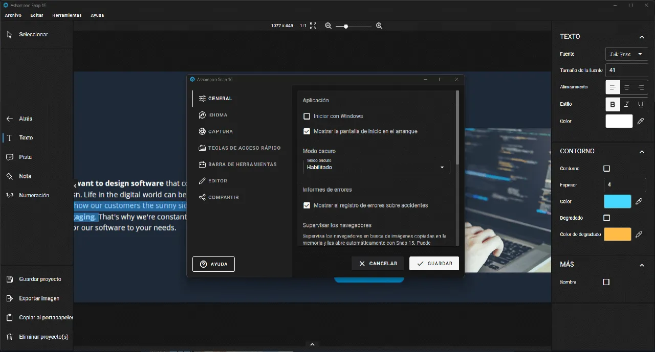Toggle italic style
The width and height of the screenshot is (655, 352).
627,104
